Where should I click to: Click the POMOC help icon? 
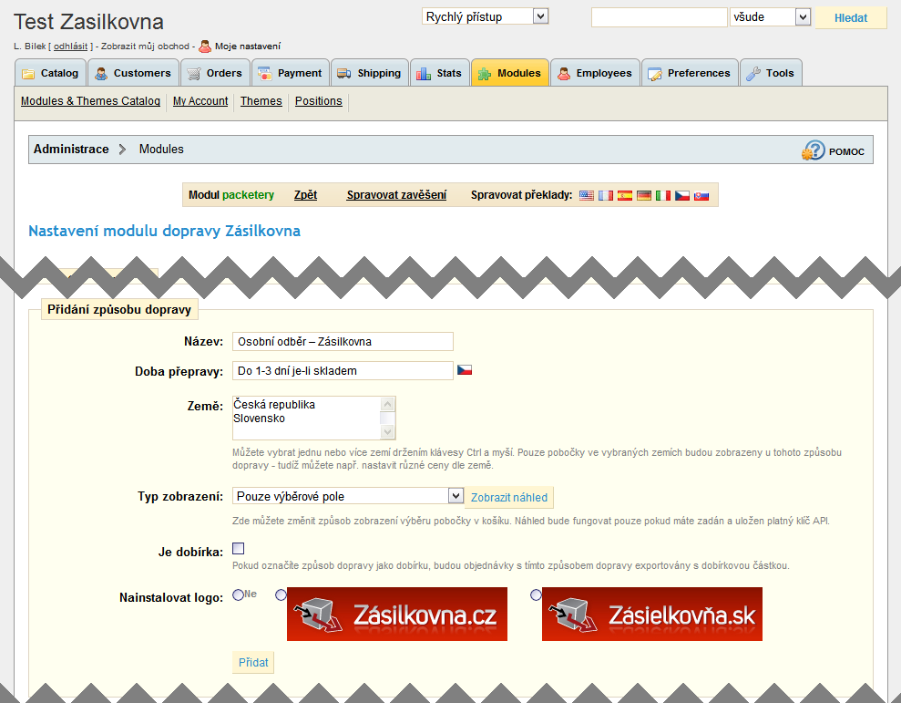pyautogui.click(x=813, y=150)
